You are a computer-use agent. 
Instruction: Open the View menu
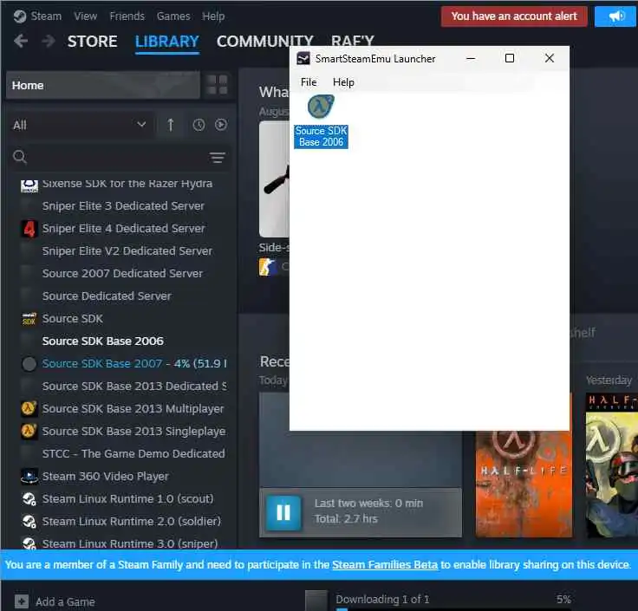[x=86, y=16]
